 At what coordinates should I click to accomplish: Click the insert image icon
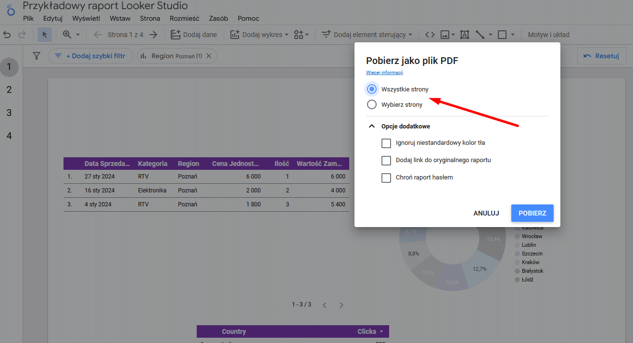coord(445,35)
